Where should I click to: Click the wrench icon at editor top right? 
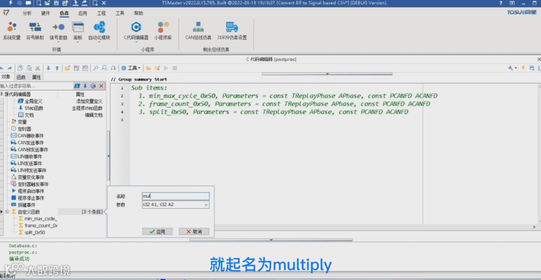510,68
